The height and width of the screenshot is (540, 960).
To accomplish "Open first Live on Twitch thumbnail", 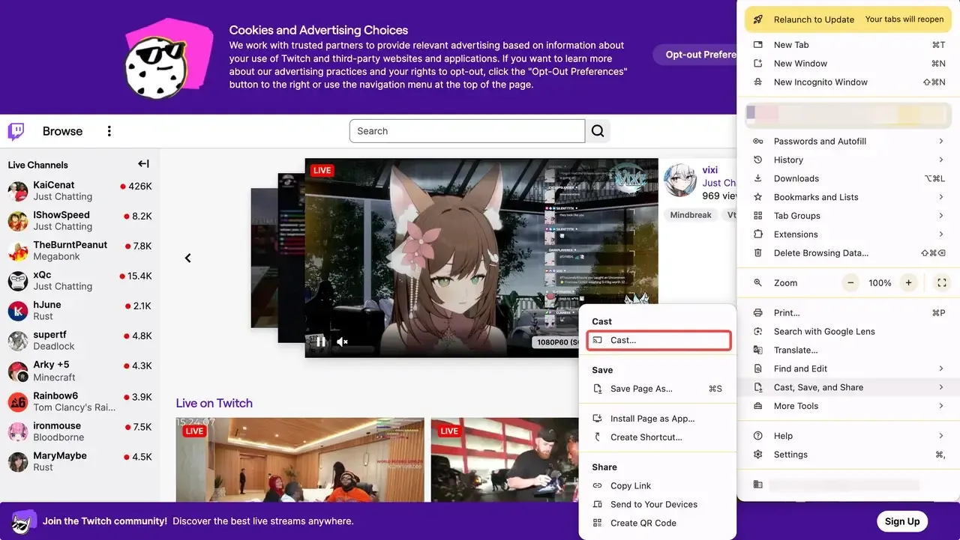I will click(300, 460).
